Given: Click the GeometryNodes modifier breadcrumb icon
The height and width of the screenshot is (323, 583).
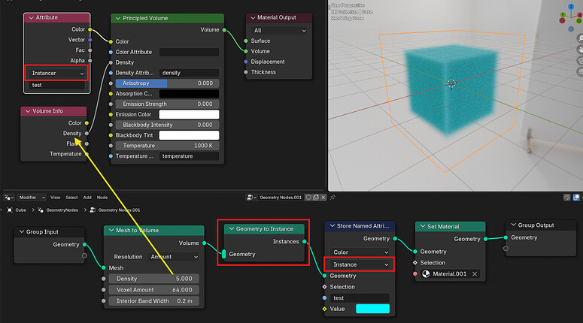Looking at the screenshot, I should [41, 210].
